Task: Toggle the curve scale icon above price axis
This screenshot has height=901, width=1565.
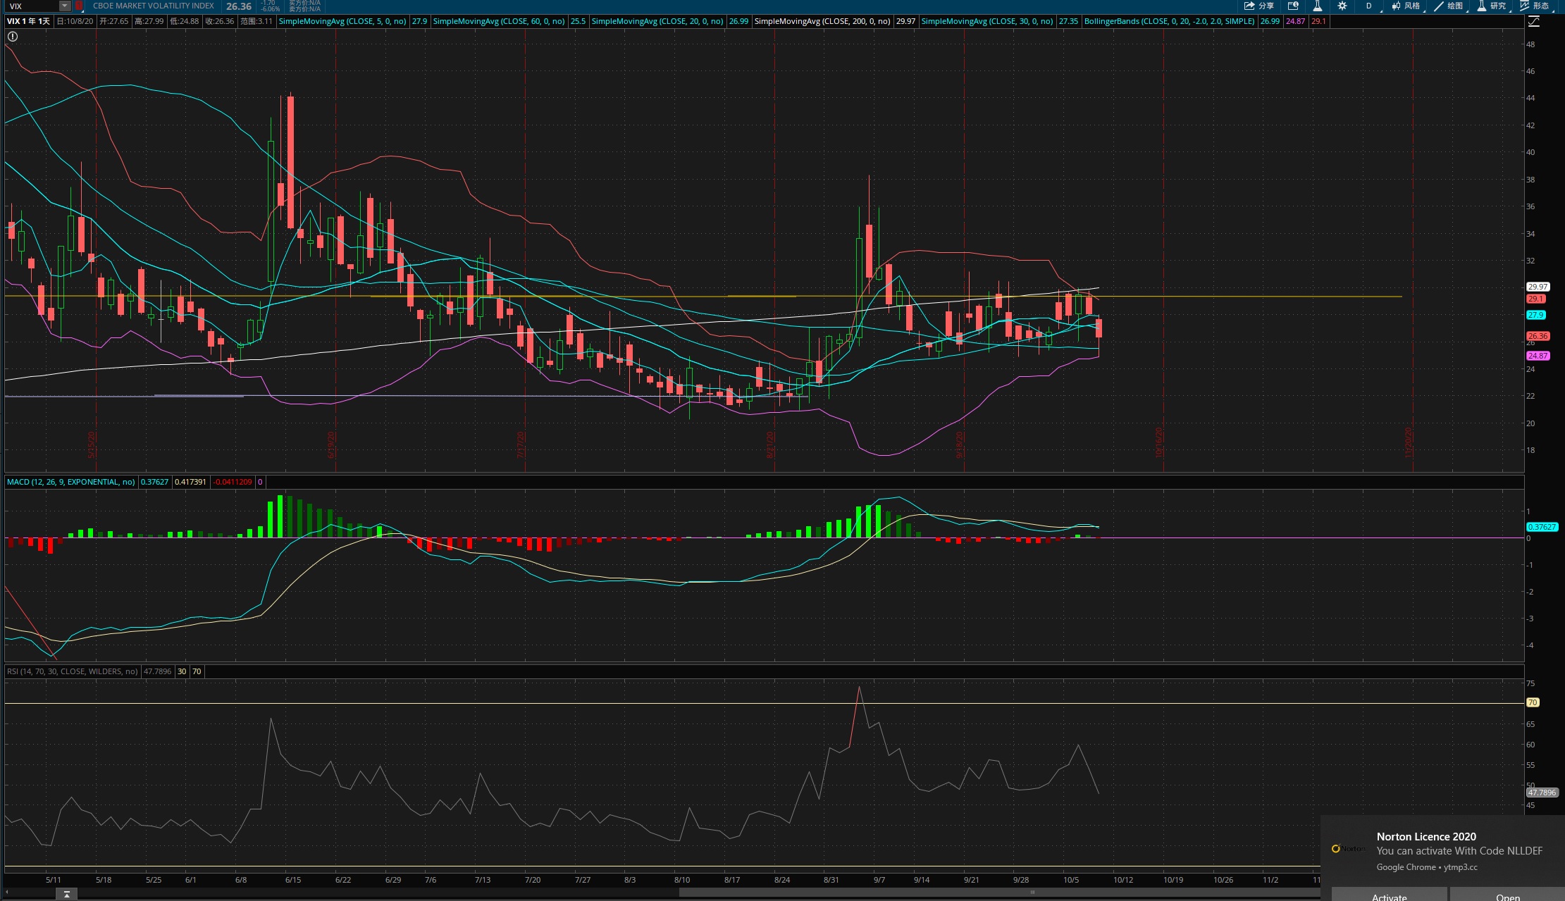Action: (x=1534, y=21)
